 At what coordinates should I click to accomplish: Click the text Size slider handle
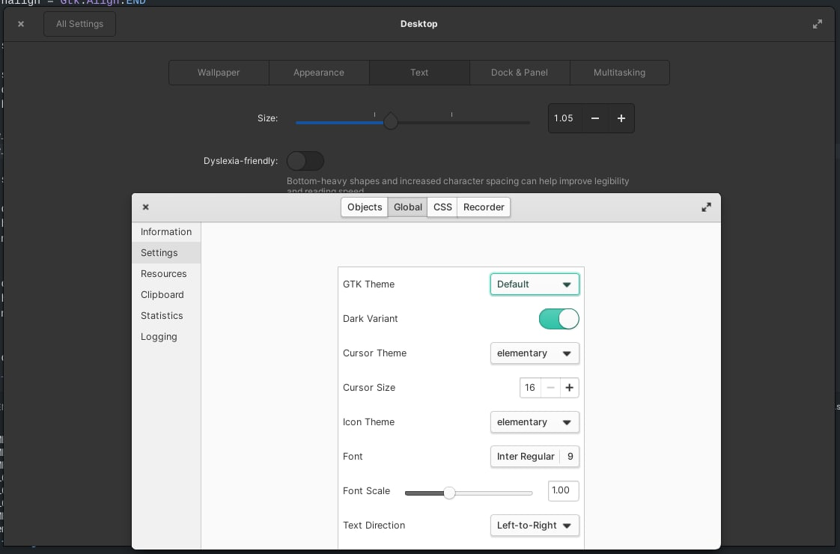pos(391,121)
